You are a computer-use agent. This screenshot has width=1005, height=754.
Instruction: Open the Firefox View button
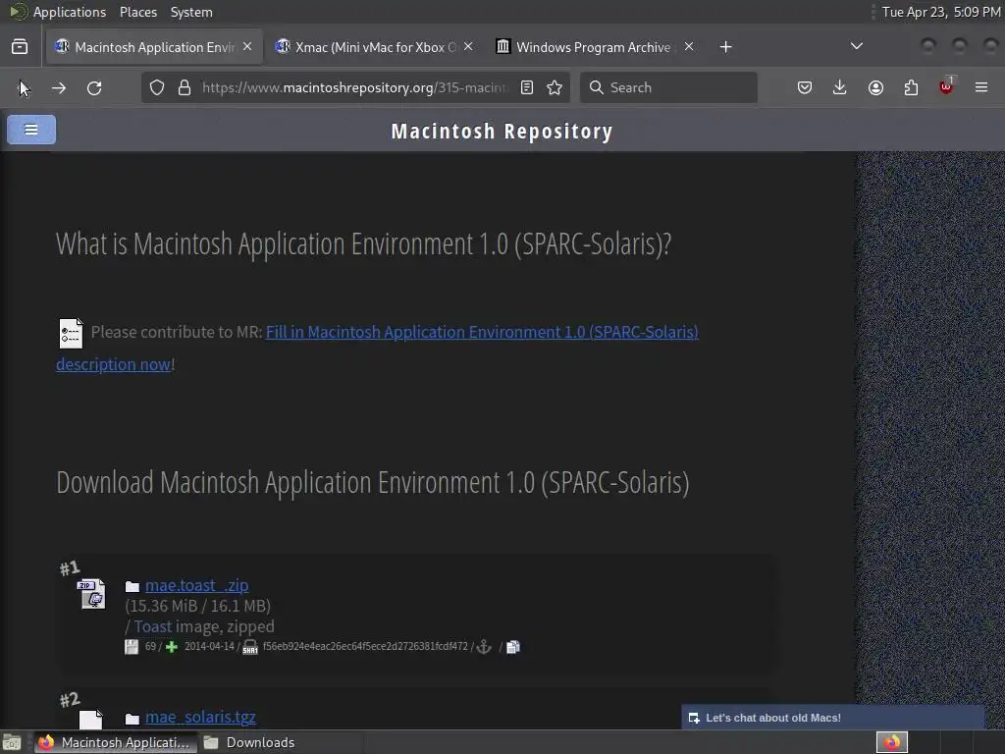[20, 47]
